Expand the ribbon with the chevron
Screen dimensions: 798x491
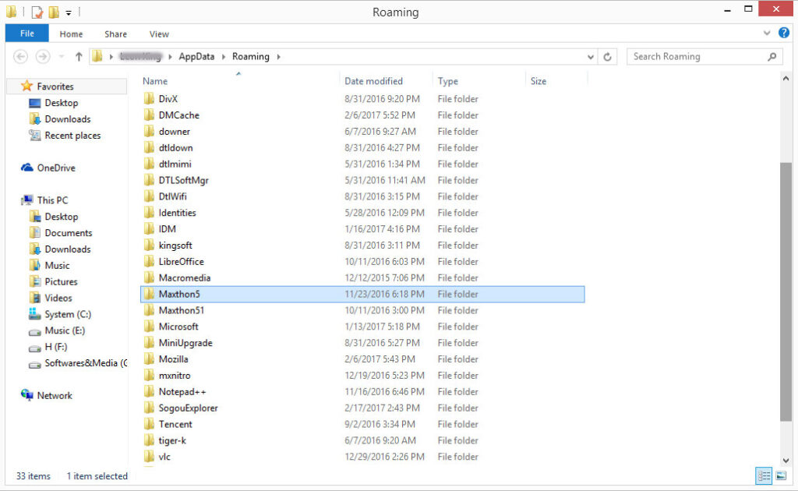tap(767, 33)
